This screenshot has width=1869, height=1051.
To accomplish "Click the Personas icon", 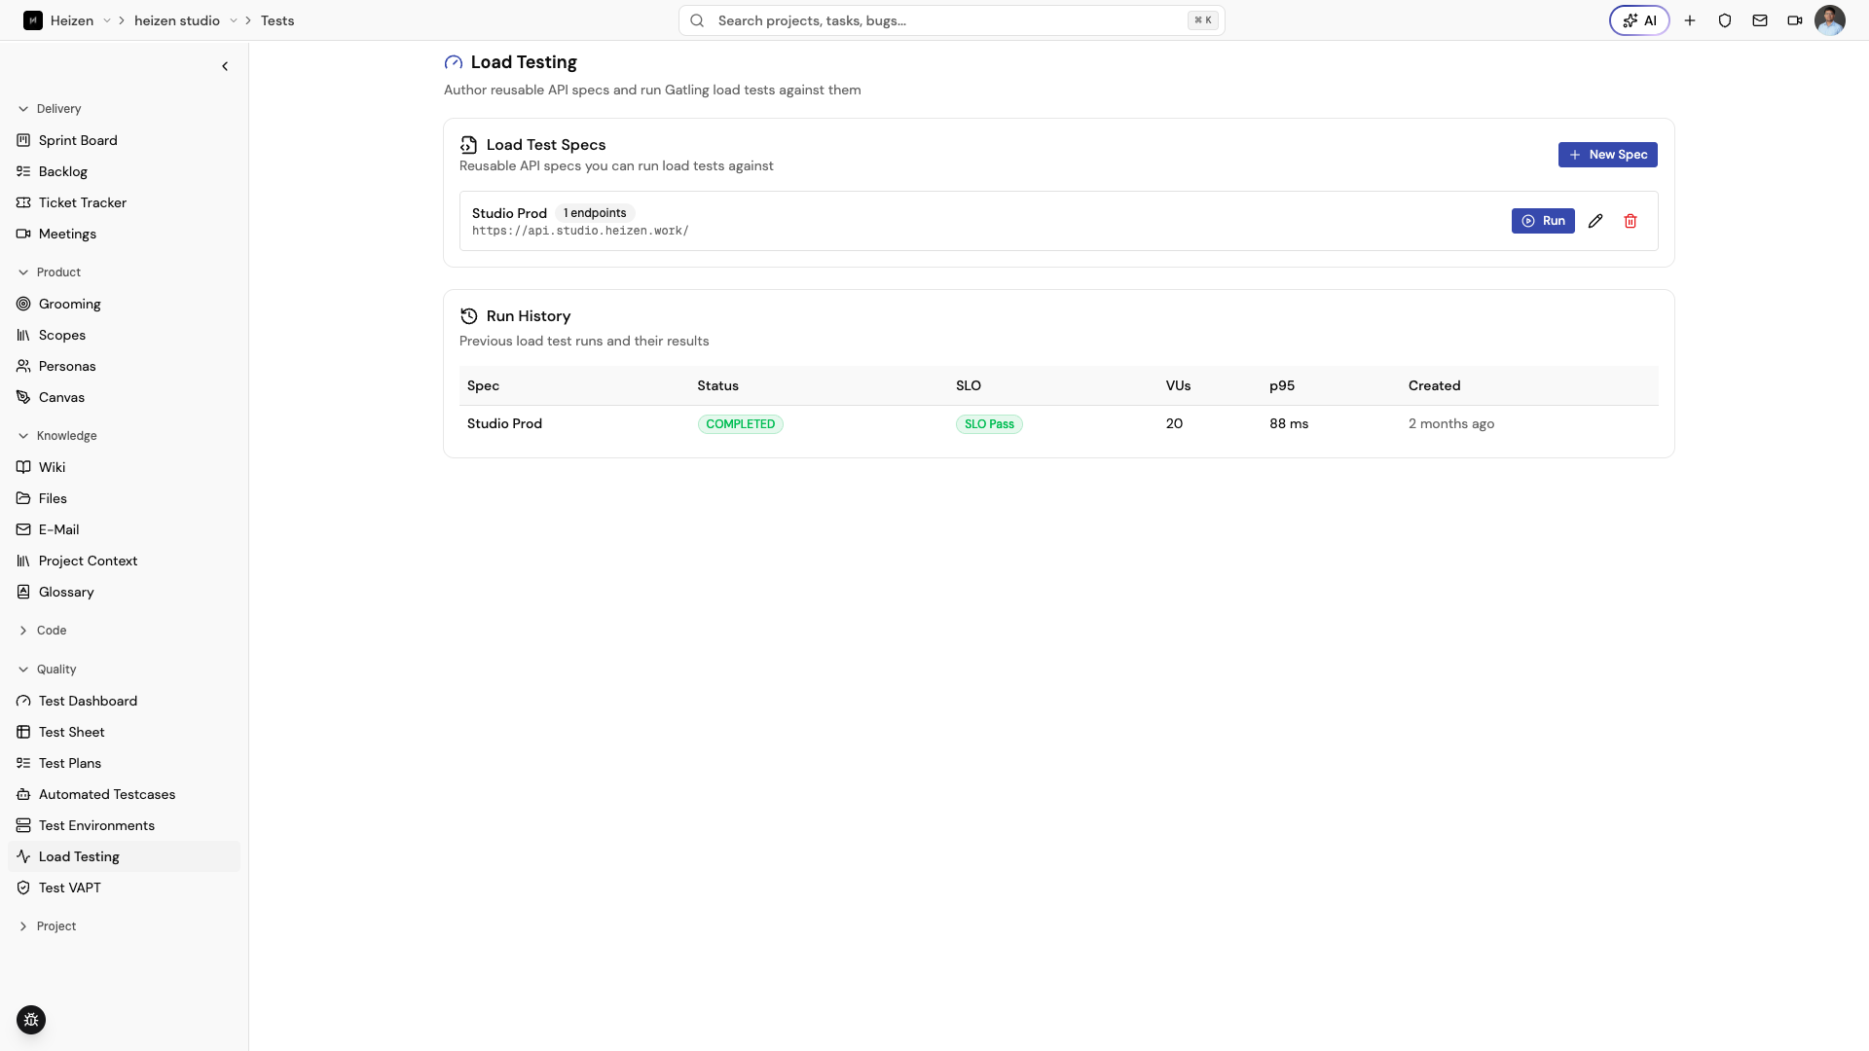I will [x=23, y=366].
